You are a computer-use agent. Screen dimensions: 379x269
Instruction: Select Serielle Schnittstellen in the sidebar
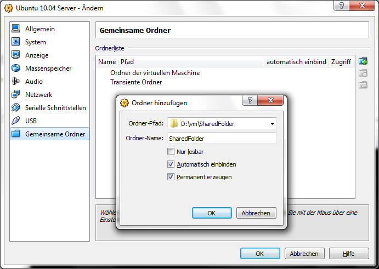[x=50, y=107]
